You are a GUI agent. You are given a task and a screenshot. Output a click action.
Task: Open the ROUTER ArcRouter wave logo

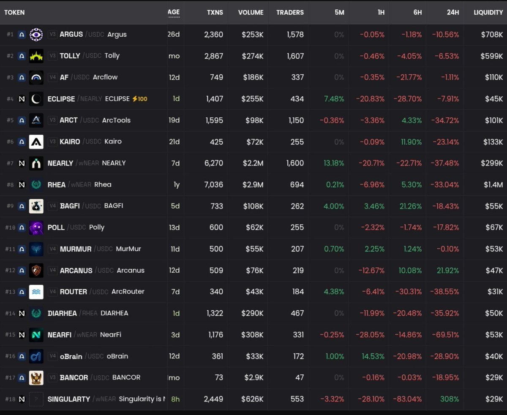coord(36,292)
